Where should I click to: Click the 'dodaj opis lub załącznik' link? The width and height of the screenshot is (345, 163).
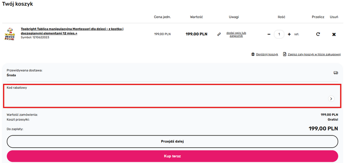point(236,34)
